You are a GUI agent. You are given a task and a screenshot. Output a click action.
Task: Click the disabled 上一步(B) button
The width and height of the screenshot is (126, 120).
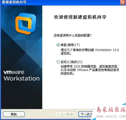(65, 114)
